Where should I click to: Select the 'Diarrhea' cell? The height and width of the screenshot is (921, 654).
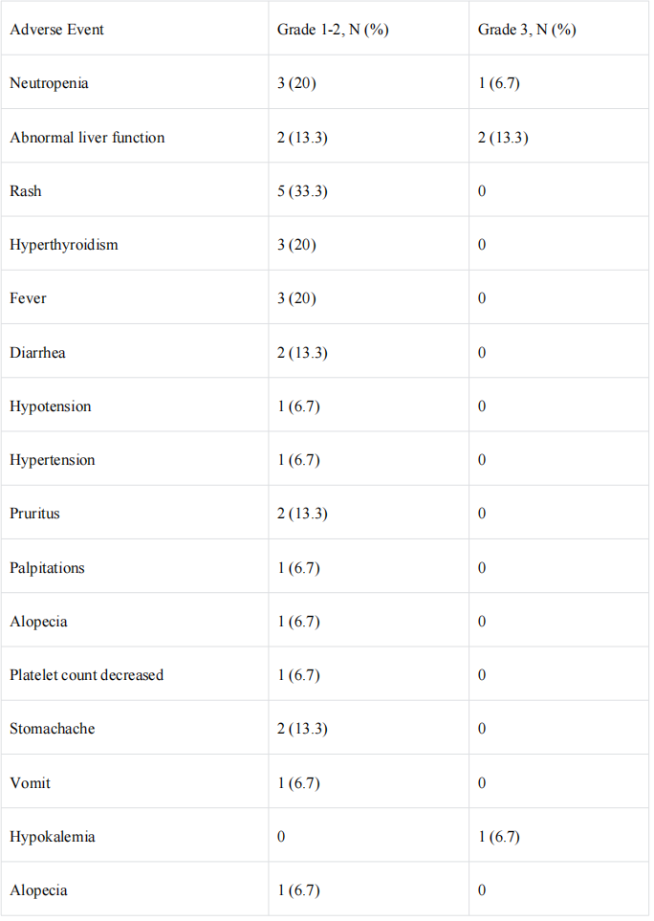[37, 353]
